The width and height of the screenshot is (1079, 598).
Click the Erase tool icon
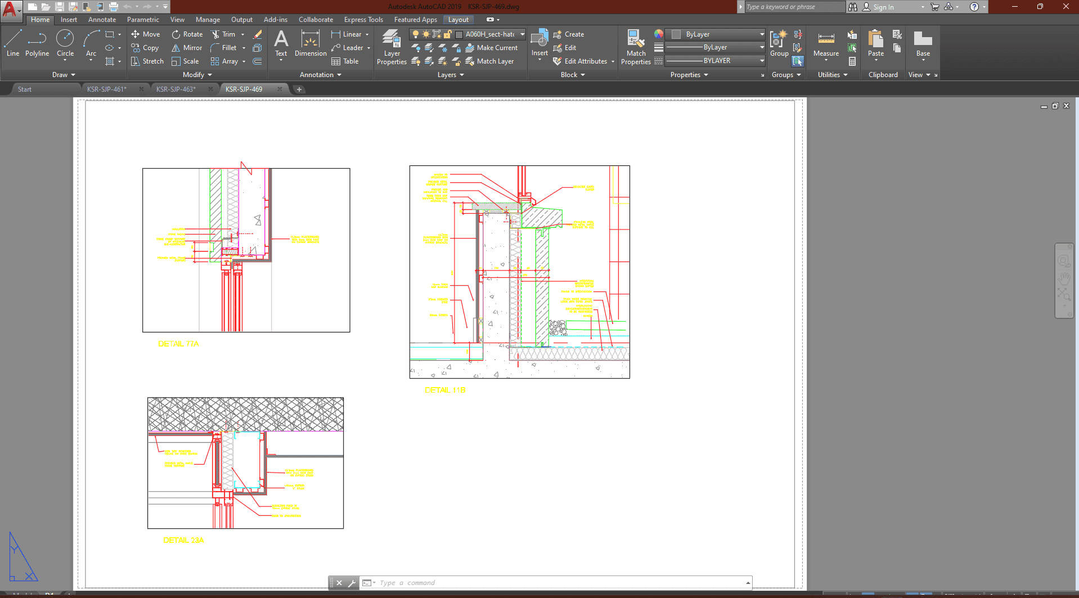[258, 34]
